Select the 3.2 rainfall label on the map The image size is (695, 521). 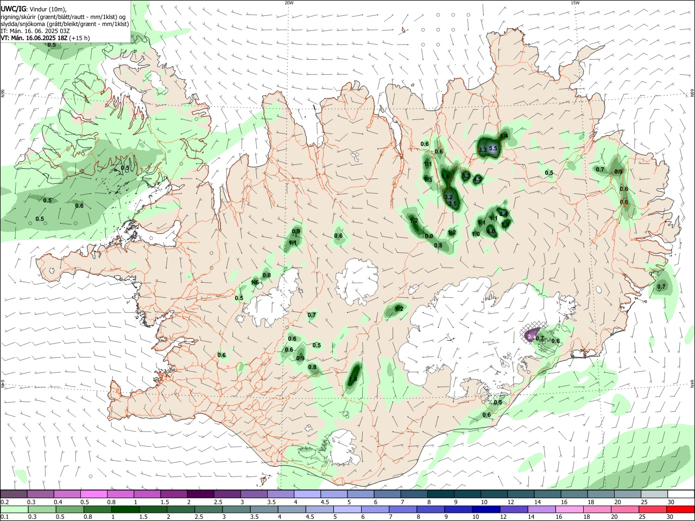click(448, 196)
